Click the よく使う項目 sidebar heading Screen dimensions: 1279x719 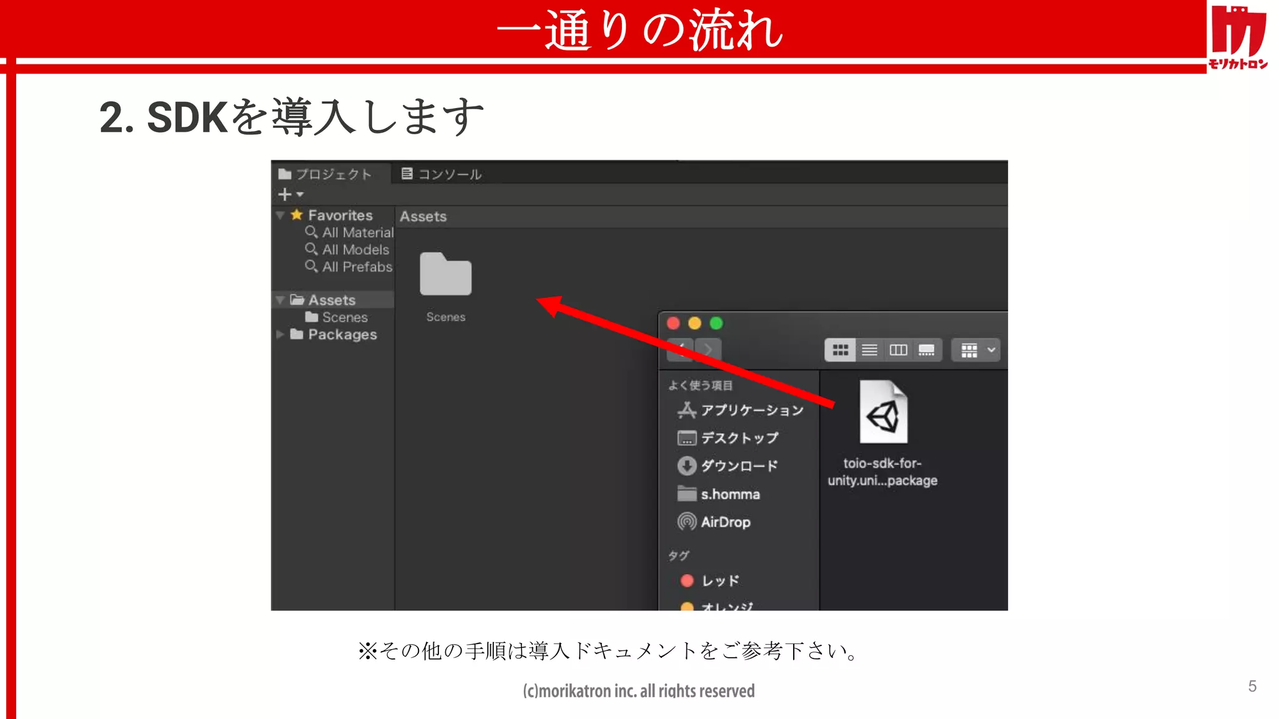coord(700,386)
